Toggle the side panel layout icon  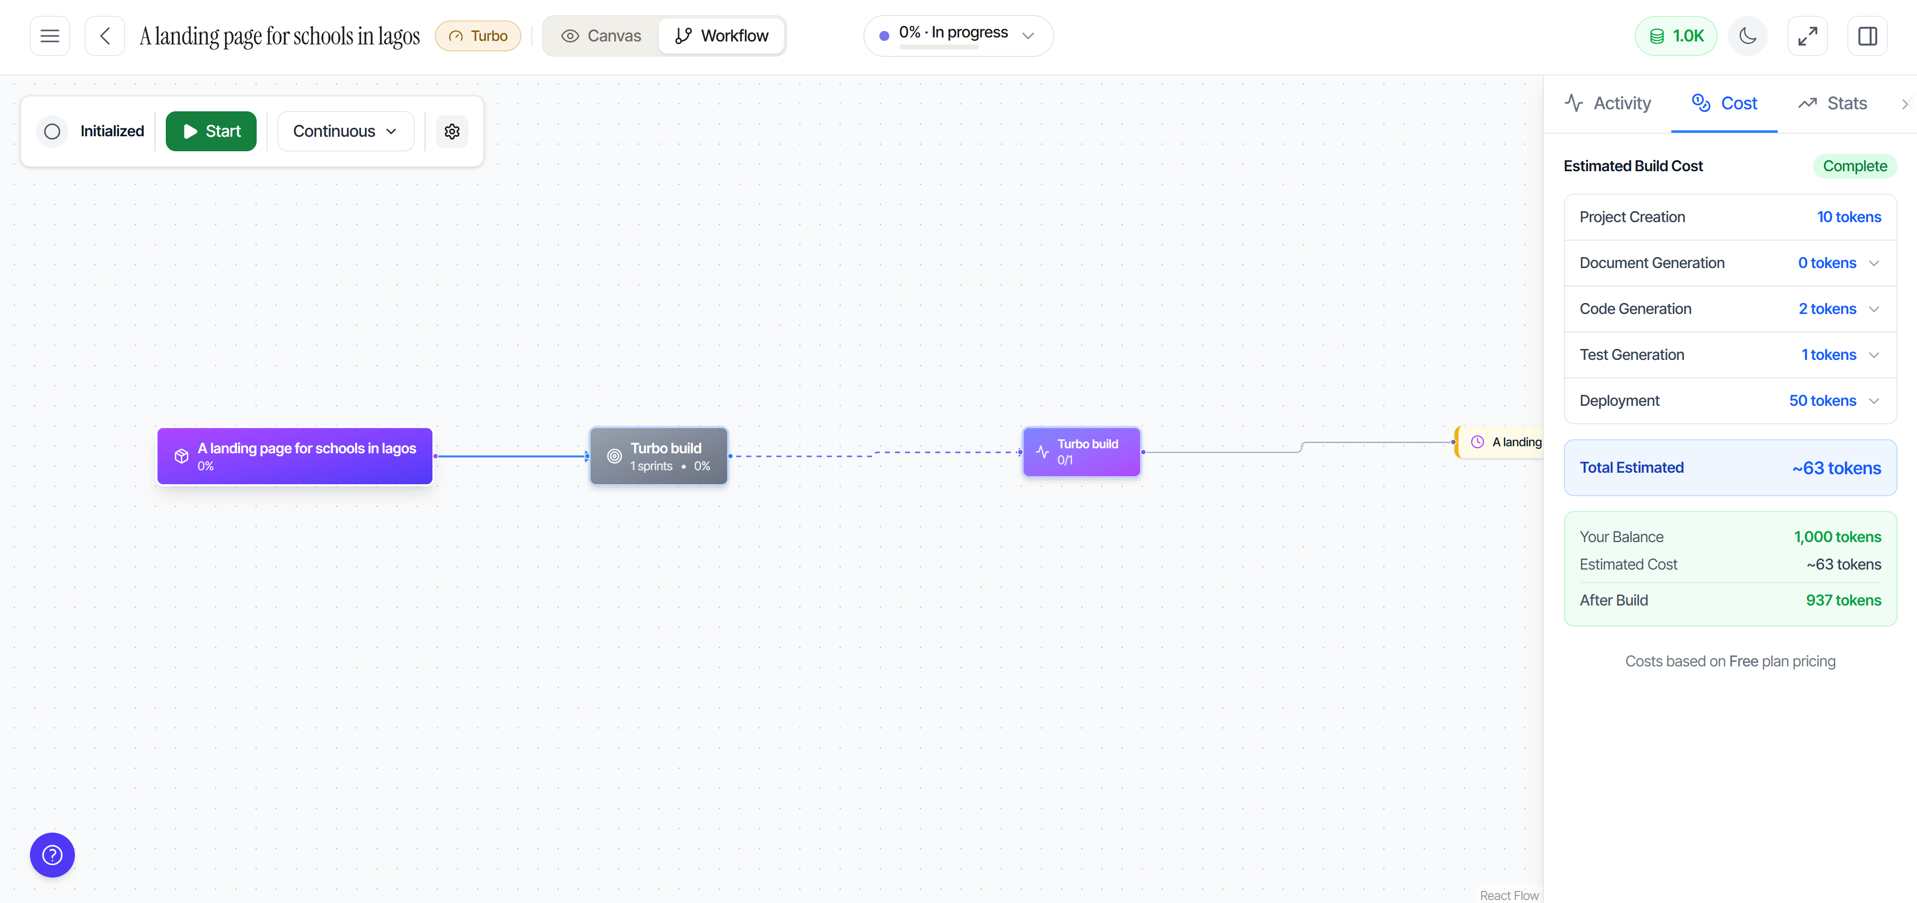tap(1867, 36)
